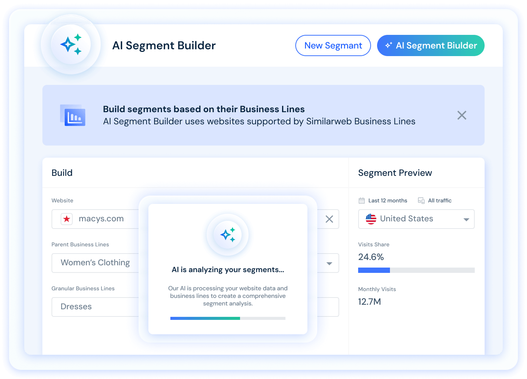Open the AI Segment Biulder gradient button
Viewport: 527px width, 379px height.
430,45
